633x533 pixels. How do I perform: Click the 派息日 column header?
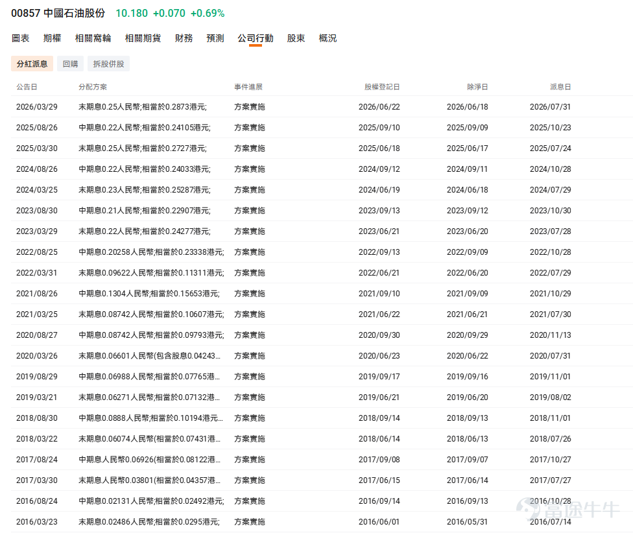[560, 87]
